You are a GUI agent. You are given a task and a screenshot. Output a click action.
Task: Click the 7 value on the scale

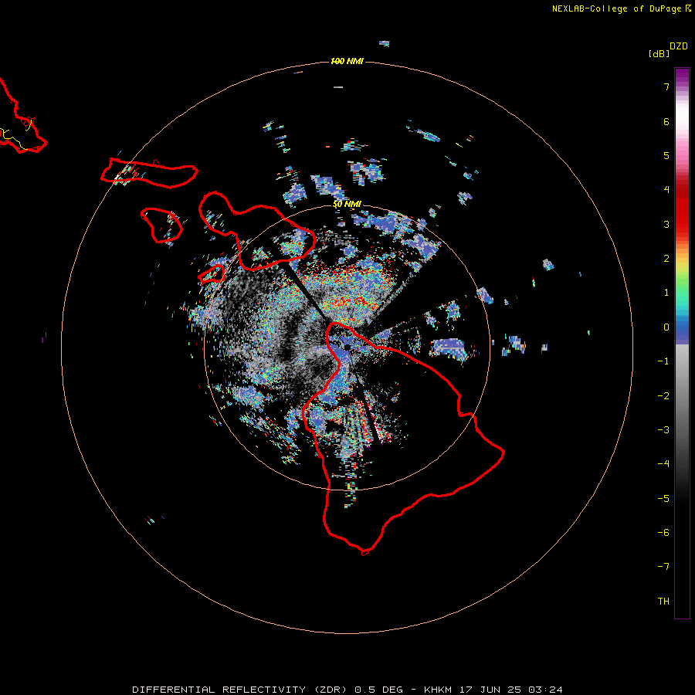(x=666, y=86)
